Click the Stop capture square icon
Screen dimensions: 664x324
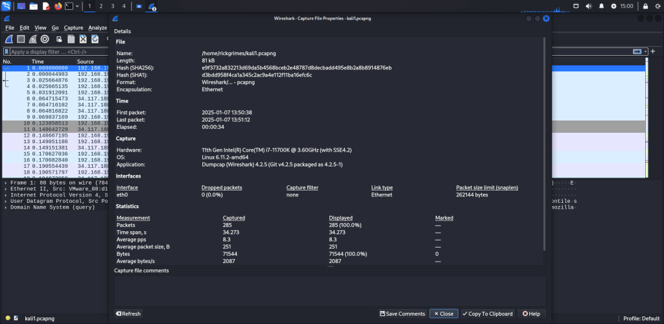point(21,40)
